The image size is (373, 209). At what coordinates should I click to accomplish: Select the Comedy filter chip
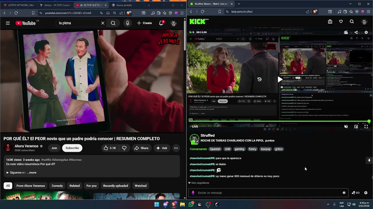[x=57, y=186]
